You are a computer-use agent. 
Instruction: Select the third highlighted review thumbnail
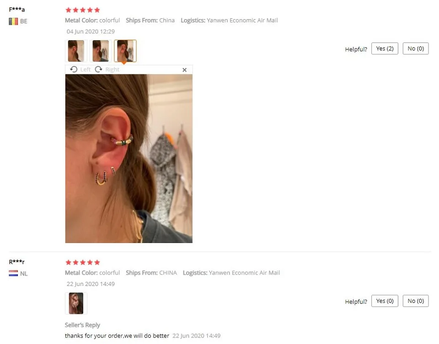coord(125,51)
